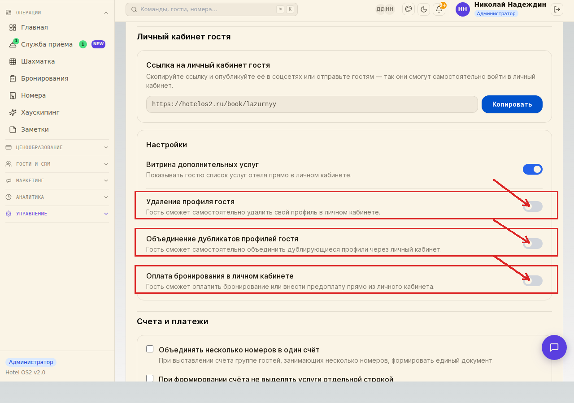Click the logout icon
Image resolution: width=574 pixels, height=403 pixels.
point(557,9)
